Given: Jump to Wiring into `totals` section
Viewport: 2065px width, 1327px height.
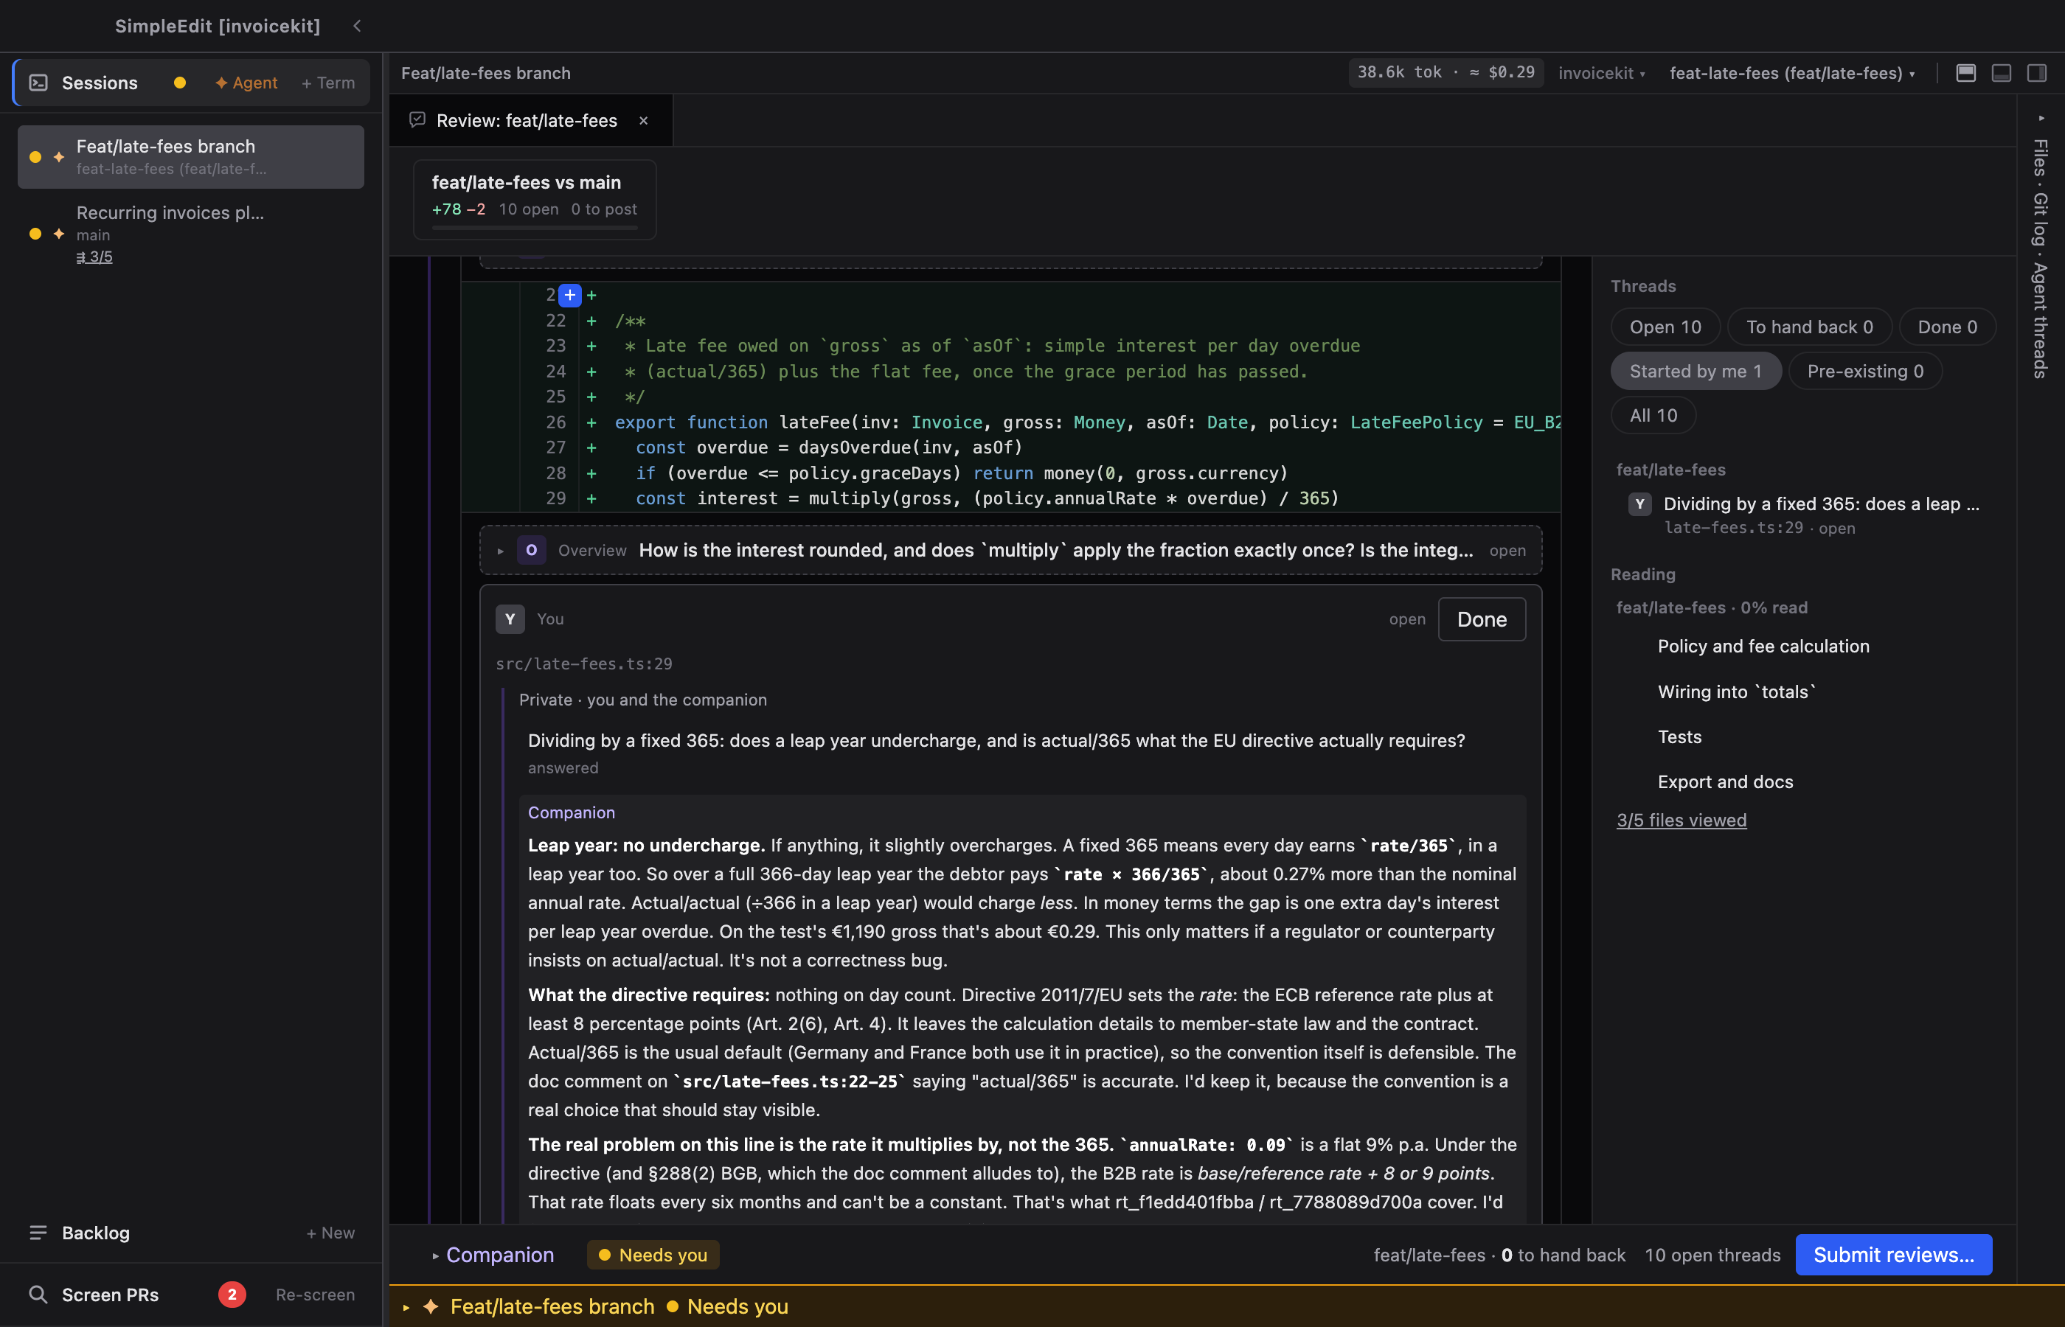Looking at the screenshot, I should point(1737,692).
